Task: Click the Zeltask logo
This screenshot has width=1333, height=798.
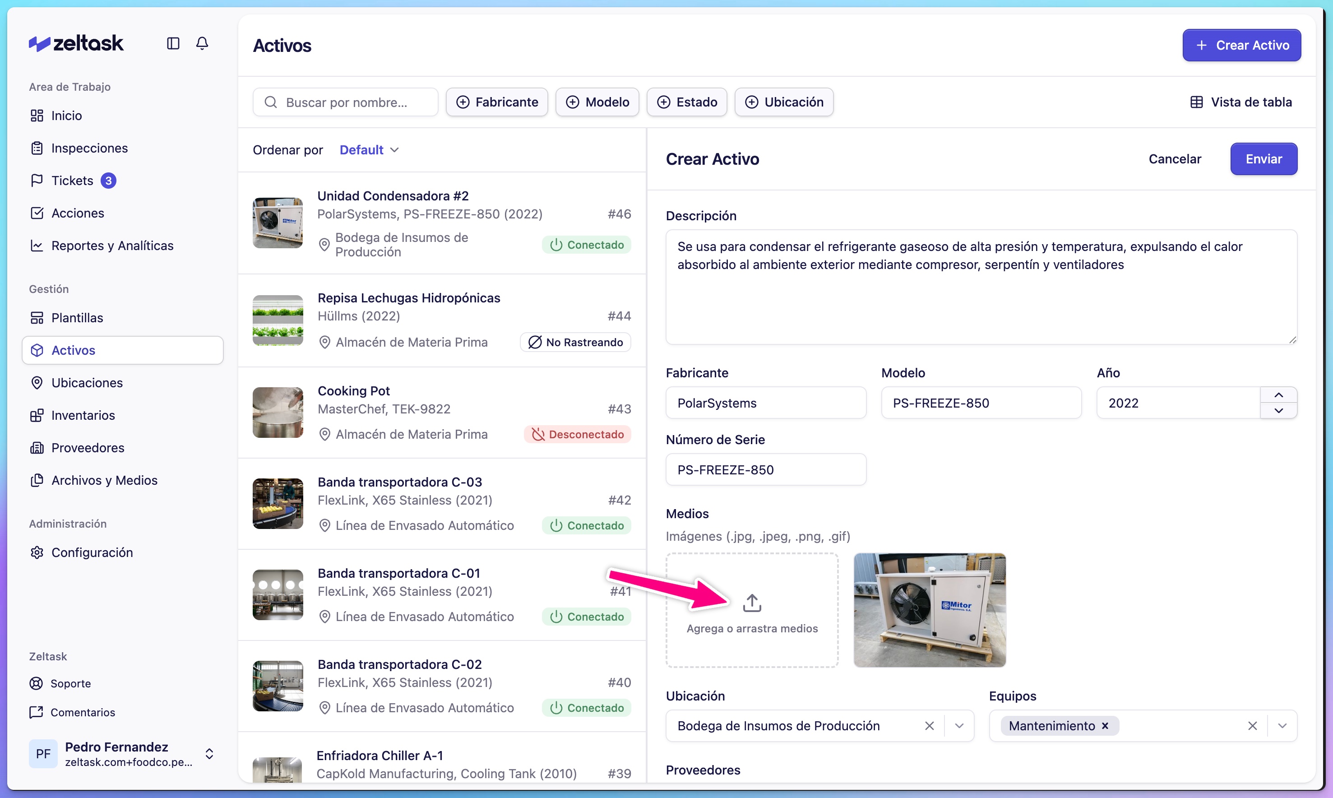Action: (76, 43)
